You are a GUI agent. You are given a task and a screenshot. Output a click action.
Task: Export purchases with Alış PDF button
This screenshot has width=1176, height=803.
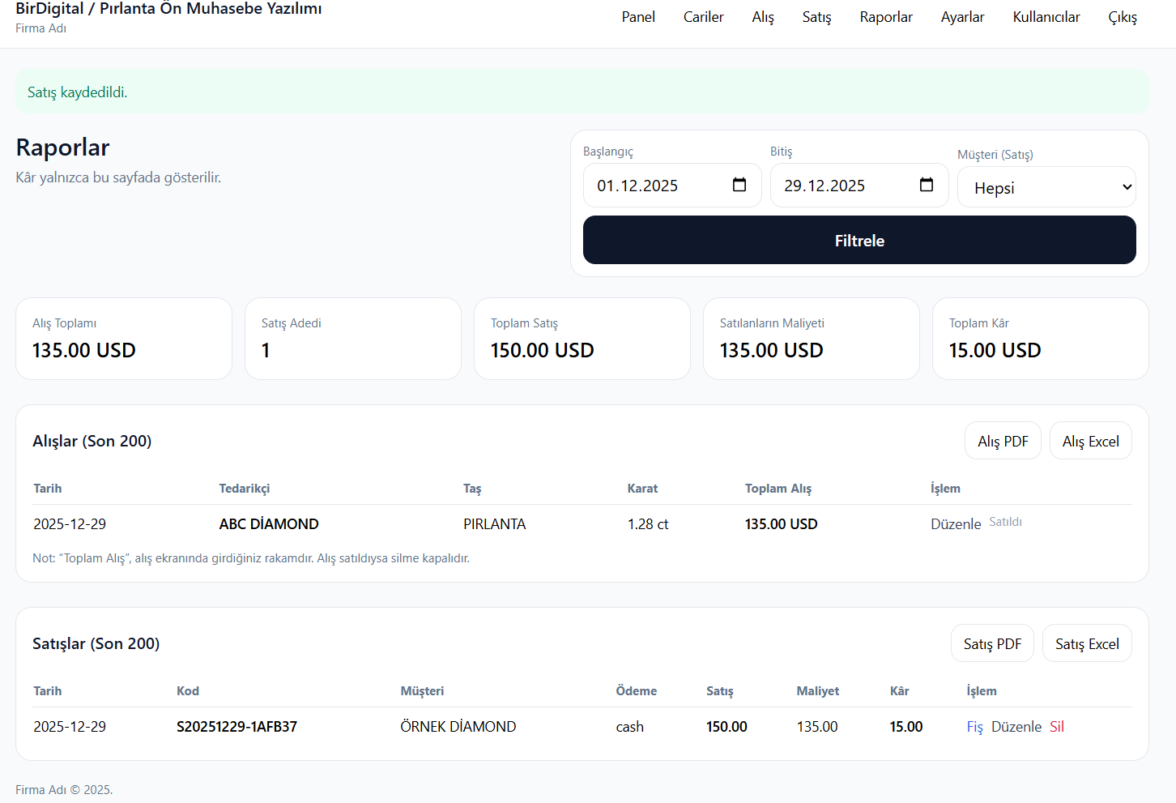[x=1002, y=442]
